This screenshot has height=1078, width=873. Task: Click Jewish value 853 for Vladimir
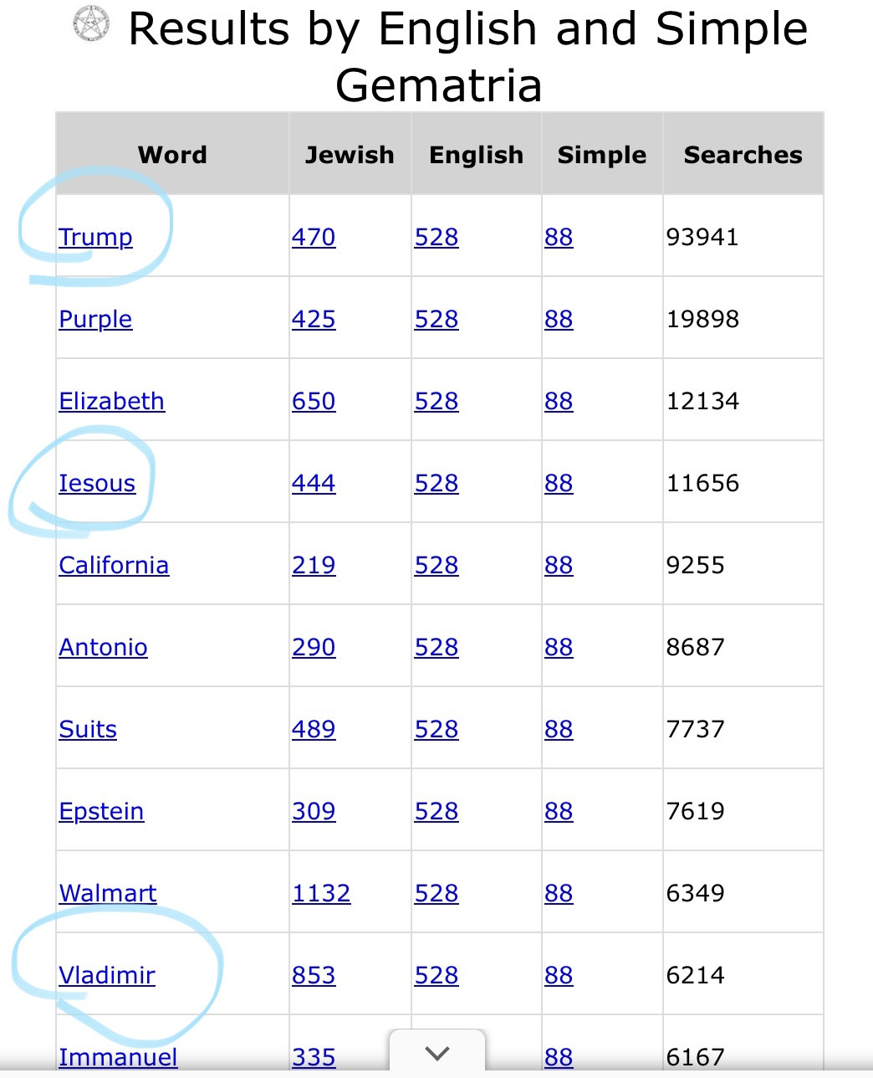(314, 975)
